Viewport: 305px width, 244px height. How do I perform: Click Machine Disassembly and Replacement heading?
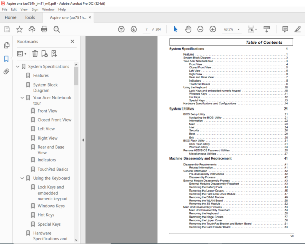click(x=200, y=158)
